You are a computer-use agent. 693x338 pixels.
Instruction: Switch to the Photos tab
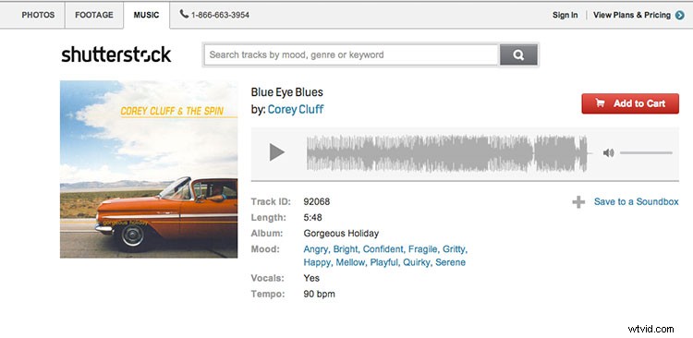click(38, 15)
